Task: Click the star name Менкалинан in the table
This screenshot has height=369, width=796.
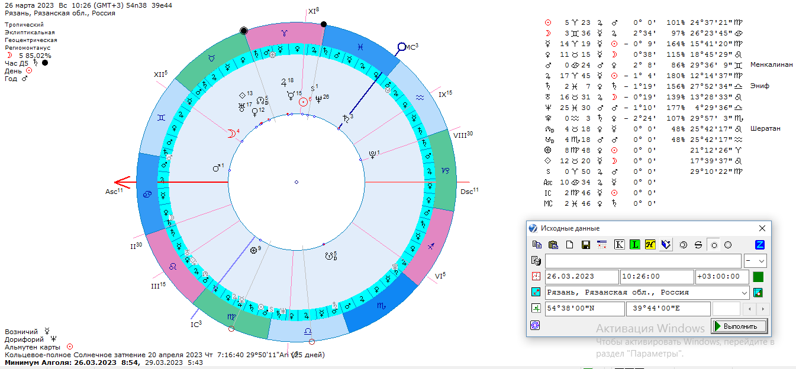Action: (x=771, y=64)
